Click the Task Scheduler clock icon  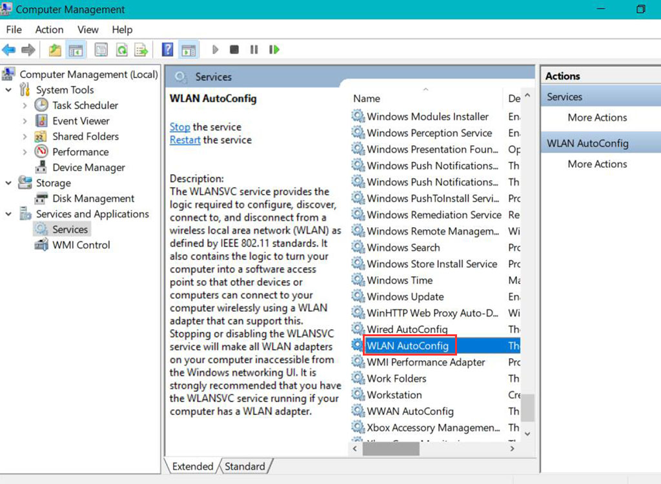[41, 105]
